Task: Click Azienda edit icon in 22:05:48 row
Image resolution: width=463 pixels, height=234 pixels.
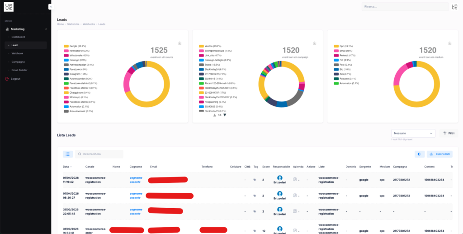Action: pyautogui.click(x=295, y=211)
